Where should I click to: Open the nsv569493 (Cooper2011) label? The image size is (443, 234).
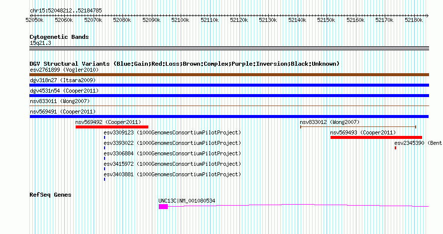click(363, 132)
